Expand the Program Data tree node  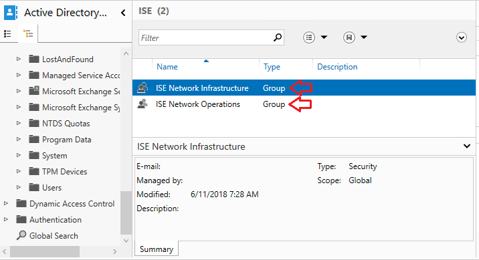[x=19, y=139]
